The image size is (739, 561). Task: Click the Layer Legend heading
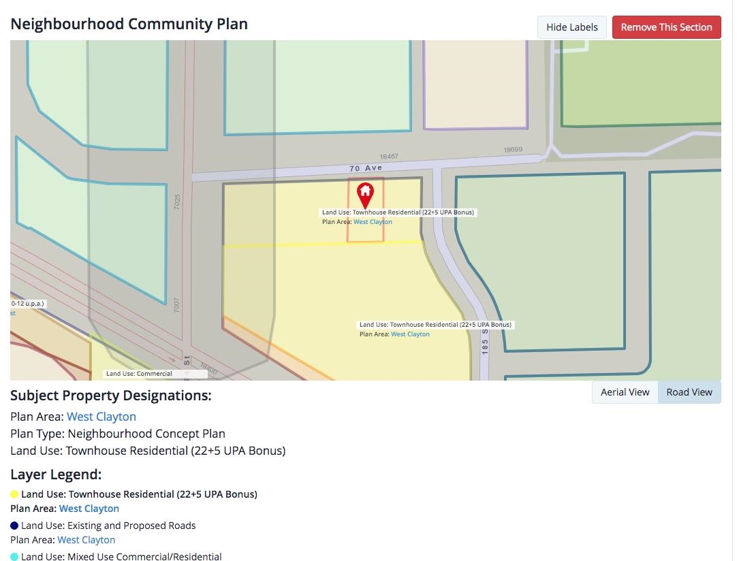(56, 475)
